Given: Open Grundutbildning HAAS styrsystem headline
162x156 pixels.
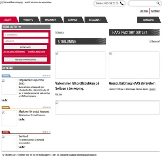Looking at the screenshot, I should click(x=132, y=83).
